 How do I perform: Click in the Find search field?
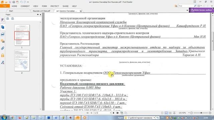coord(186,6)
